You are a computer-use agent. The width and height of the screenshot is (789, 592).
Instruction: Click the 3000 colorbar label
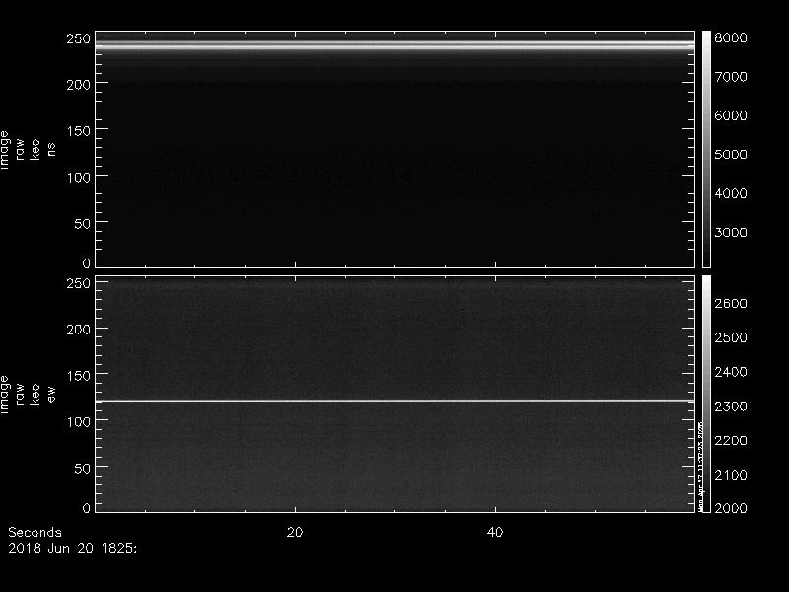pos(731,233)
